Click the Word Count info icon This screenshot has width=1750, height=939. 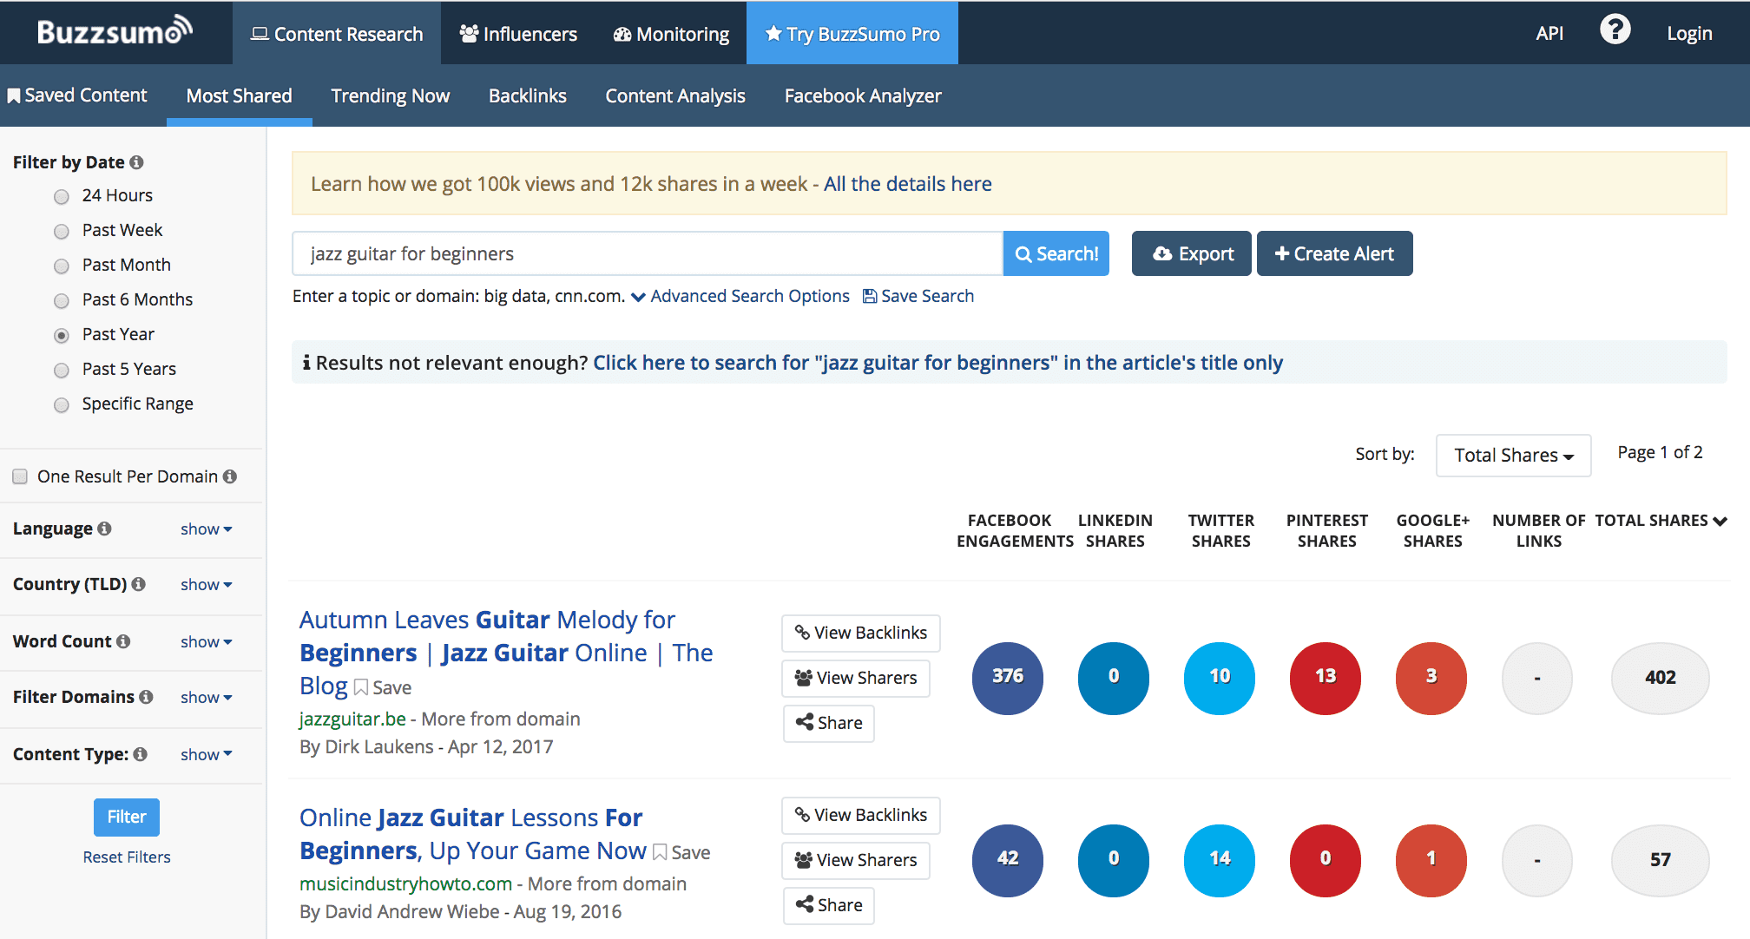[123, 641]
